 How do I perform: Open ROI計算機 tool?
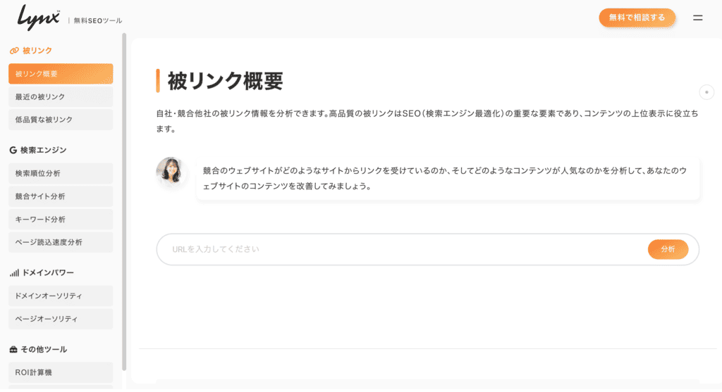[61, 372]
